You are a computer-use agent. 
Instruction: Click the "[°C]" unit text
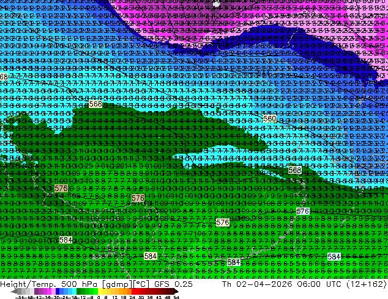pos(141,284)
